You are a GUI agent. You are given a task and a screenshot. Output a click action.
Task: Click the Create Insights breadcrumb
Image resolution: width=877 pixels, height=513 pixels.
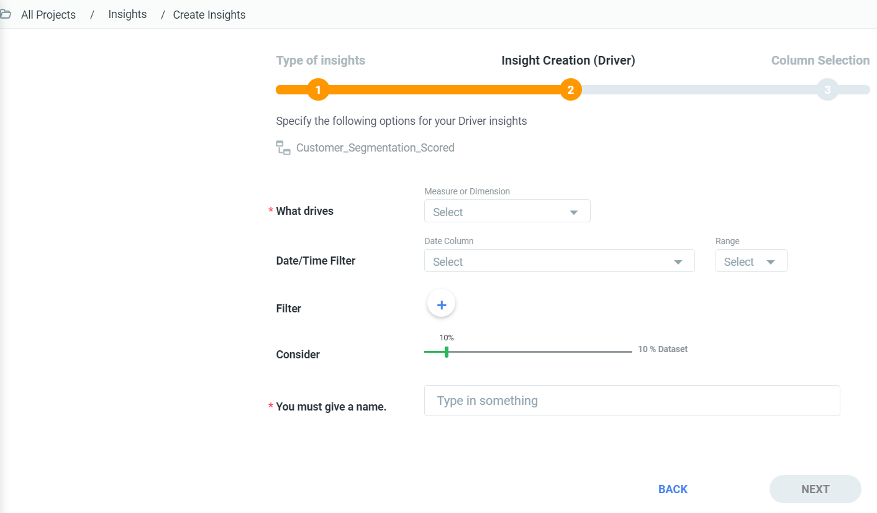209,15
